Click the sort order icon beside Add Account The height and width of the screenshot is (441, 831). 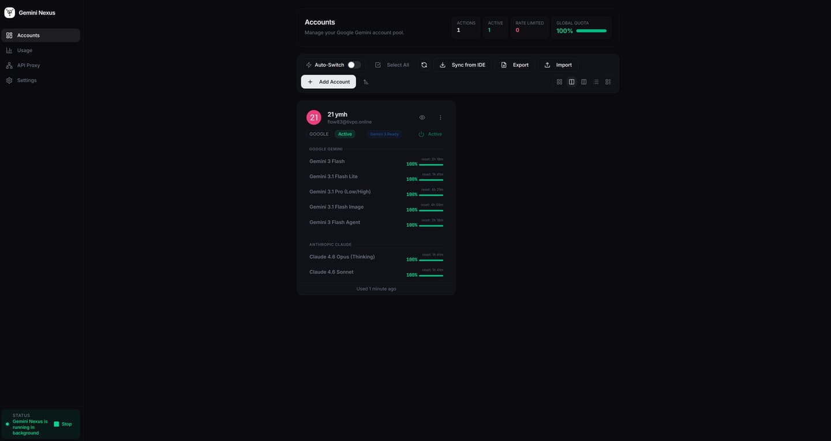366,82
